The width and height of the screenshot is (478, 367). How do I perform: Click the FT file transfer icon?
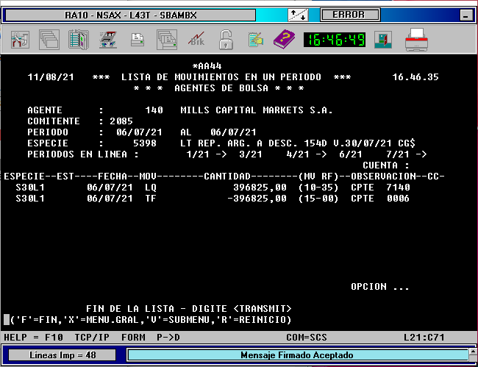pos(108,40)
